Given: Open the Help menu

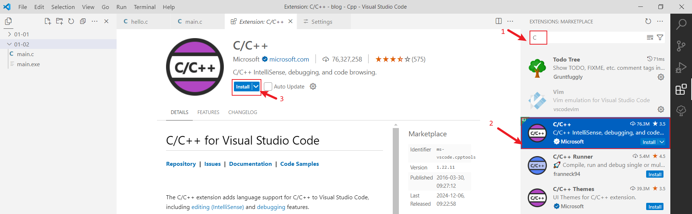Looking at the screenshot, I should click(x=169, y=7).
